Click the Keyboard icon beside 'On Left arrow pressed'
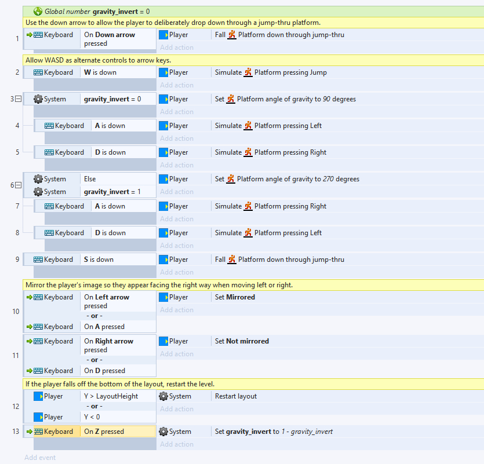Image resolution: width=484 pixels, height=464 pixels. (x=38, y=297)
